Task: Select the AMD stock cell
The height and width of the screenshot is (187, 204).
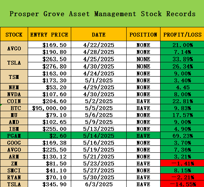Action: click(x=14, y=122)
